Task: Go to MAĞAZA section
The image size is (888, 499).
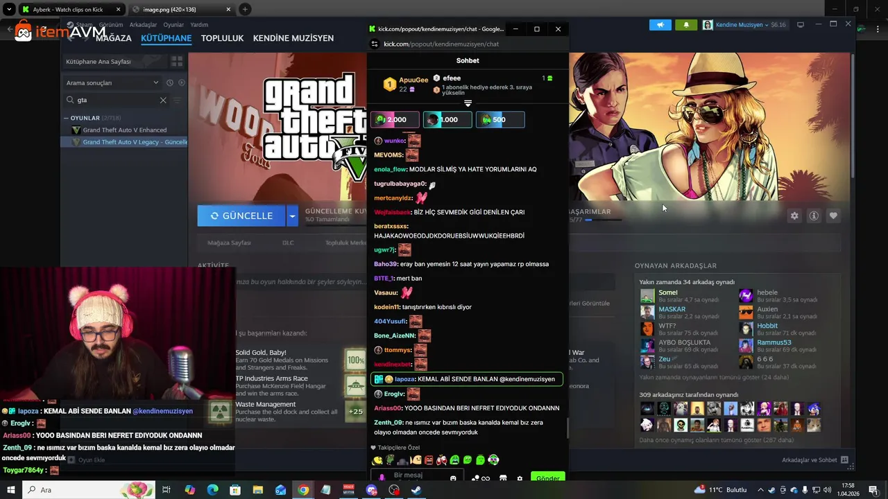Action: [x=113, y=38]
